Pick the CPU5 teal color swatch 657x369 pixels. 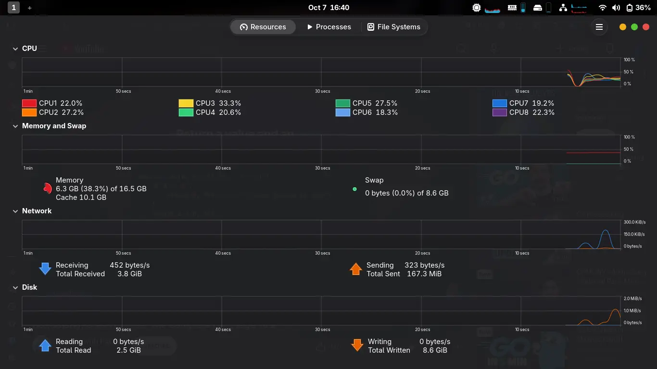(343, 103)
